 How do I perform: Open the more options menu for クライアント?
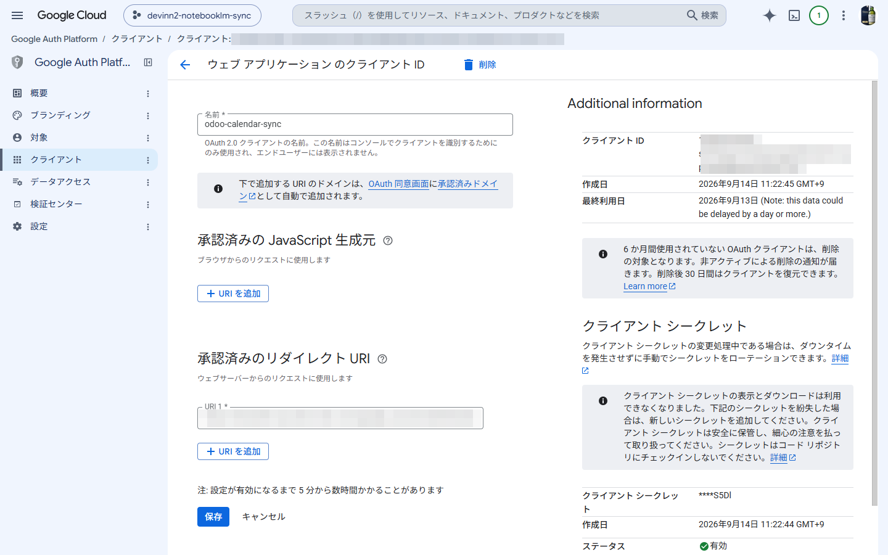point(148,160)
